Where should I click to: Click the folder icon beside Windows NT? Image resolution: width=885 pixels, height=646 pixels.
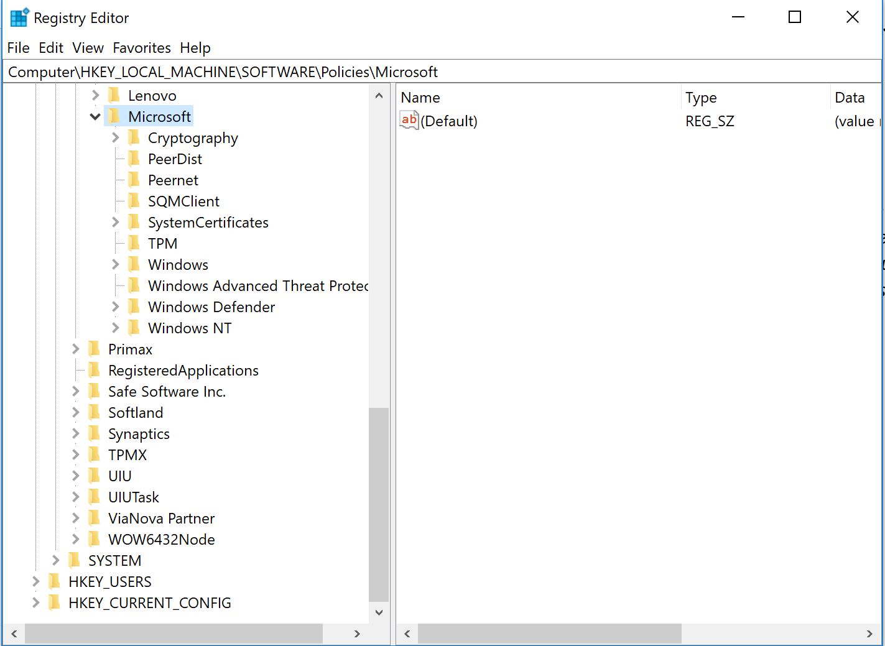click(x=134, y=328)
